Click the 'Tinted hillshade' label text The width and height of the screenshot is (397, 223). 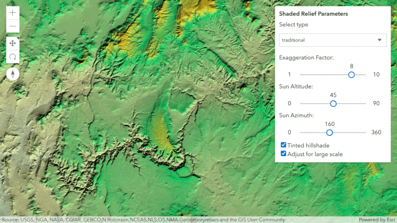point(308,145)
